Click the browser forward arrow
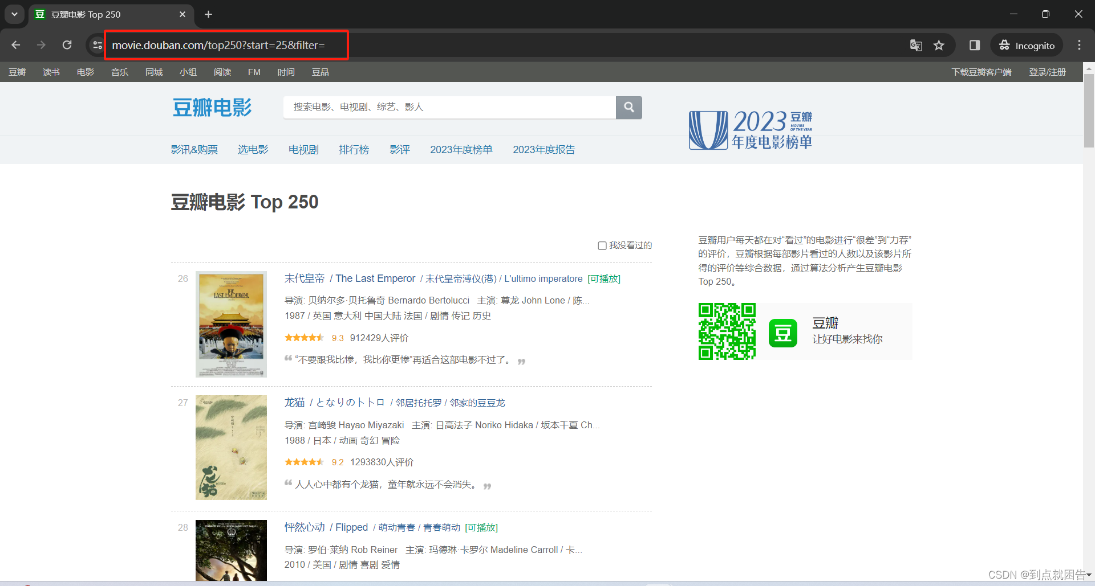1095x586 pixels. [41, 45]
